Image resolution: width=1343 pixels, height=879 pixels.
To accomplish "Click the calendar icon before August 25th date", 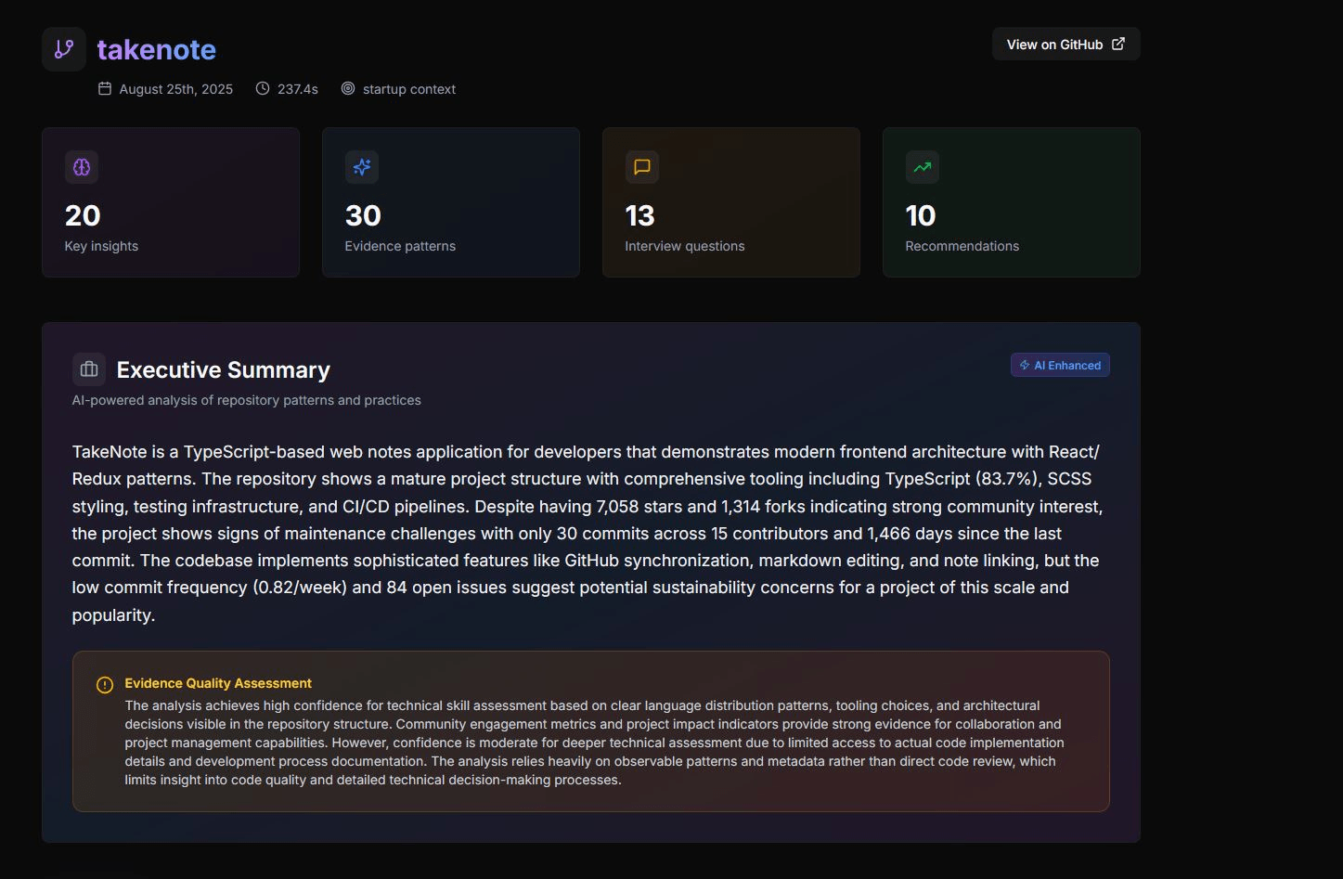I will coord(105,89).
